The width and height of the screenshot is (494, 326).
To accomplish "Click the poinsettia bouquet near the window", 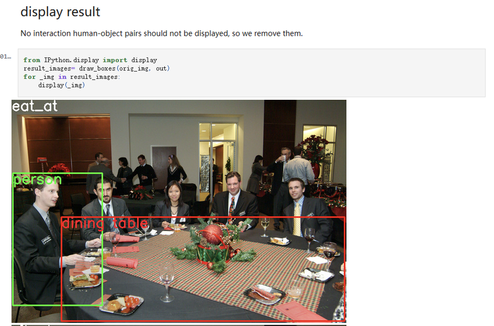I will (314, 149).
